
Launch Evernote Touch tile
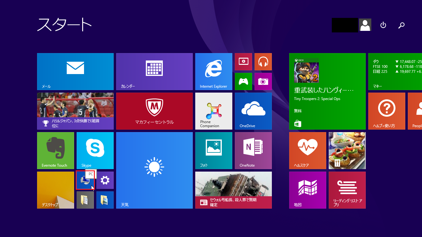[x=56, y=151]
